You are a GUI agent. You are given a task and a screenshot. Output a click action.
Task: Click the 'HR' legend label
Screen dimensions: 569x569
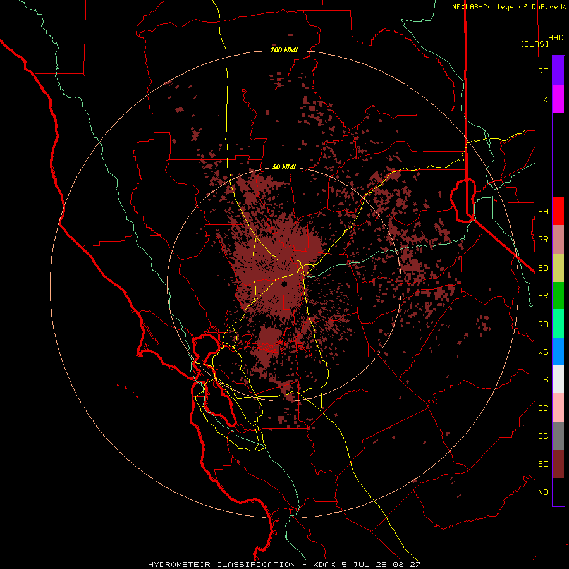pos(542,296)
